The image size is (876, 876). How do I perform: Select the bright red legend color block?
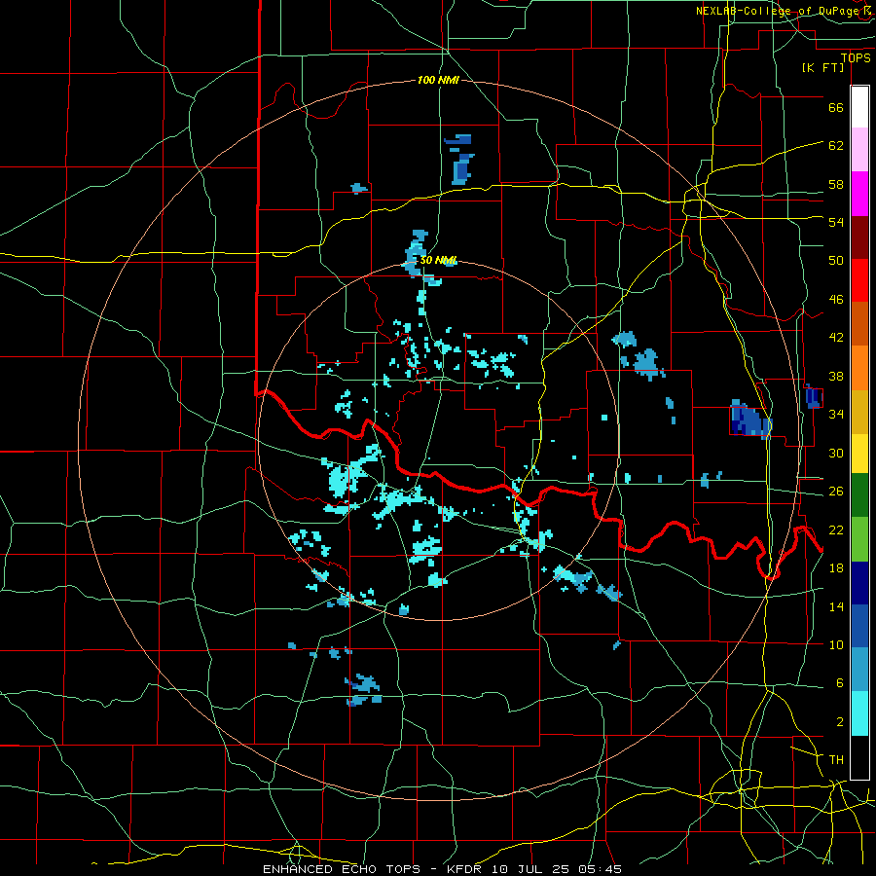[859, 280]
